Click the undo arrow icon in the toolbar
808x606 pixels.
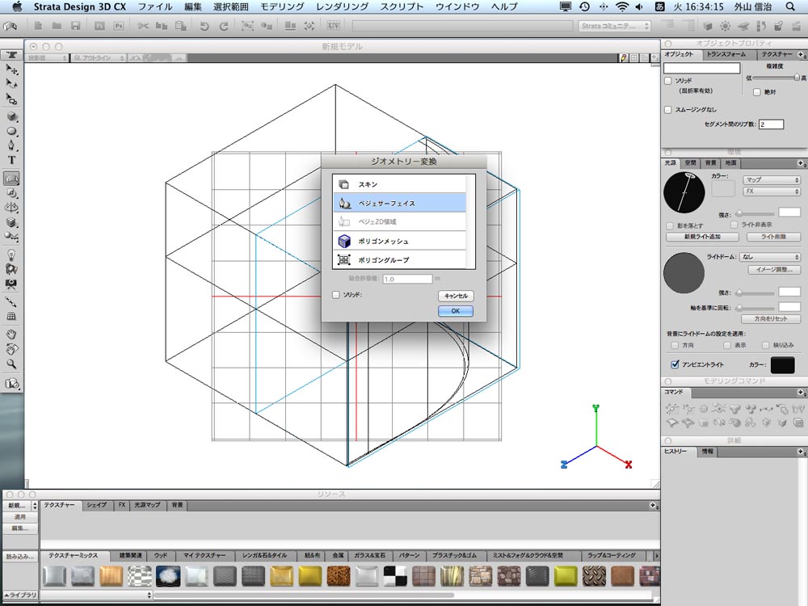tap(204, 26)
